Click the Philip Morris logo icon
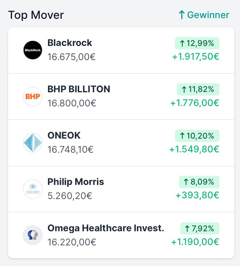This screenshot has width=240, height=266. pyautogui.click(x=33, y=189)
